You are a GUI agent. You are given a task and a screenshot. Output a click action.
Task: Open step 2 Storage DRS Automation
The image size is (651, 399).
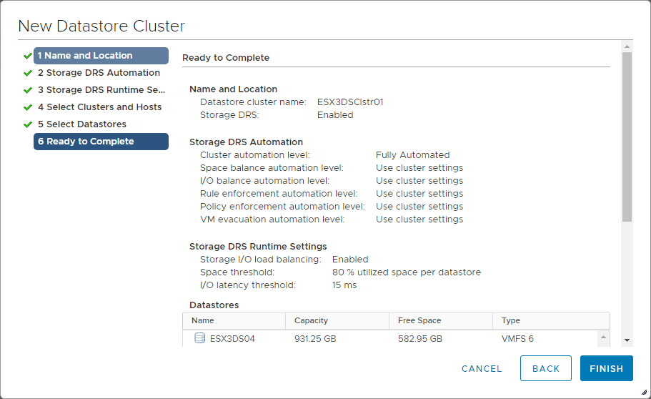point(99,73)
